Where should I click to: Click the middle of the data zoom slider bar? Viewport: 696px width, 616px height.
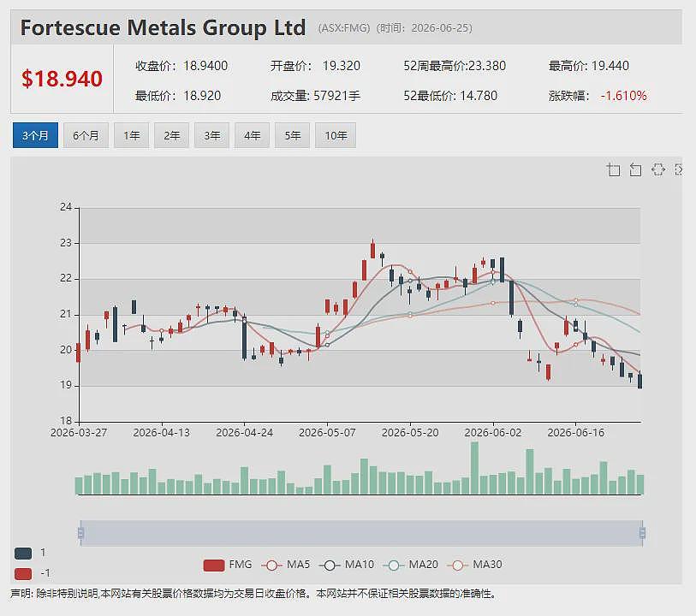(x=361, y=533)
